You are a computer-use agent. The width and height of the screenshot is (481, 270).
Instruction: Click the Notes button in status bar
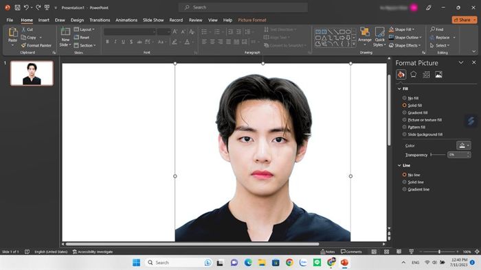(328, 251)
